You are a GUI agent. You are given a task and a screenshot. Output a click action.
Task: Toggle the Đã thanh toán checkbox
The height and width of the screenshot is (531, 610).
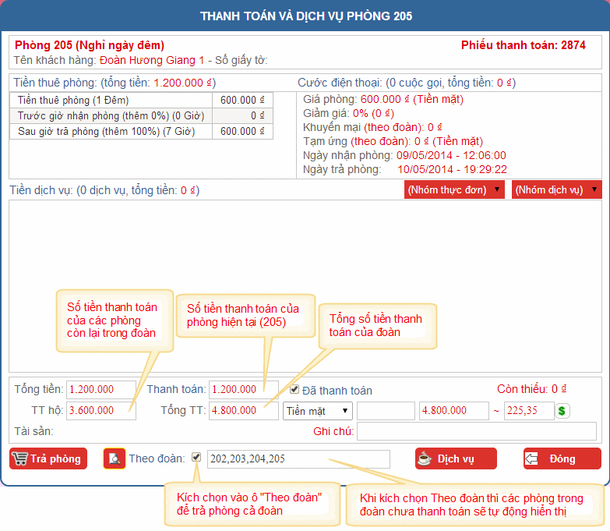[x=294, y=390]
